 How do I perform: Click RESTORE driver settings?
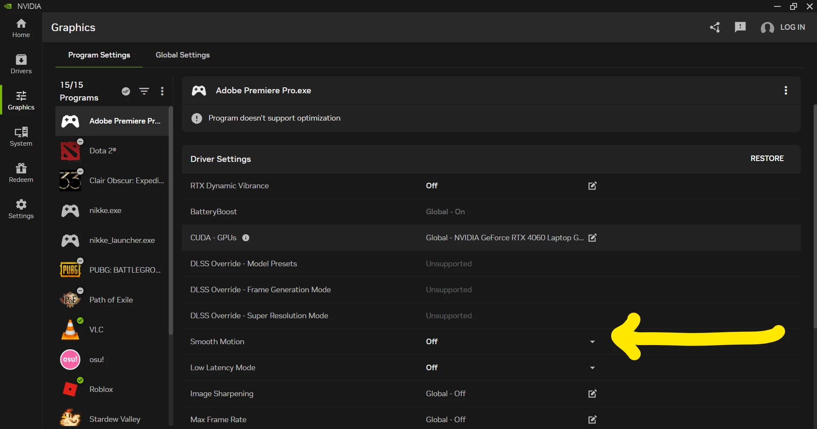click(767, 158)
